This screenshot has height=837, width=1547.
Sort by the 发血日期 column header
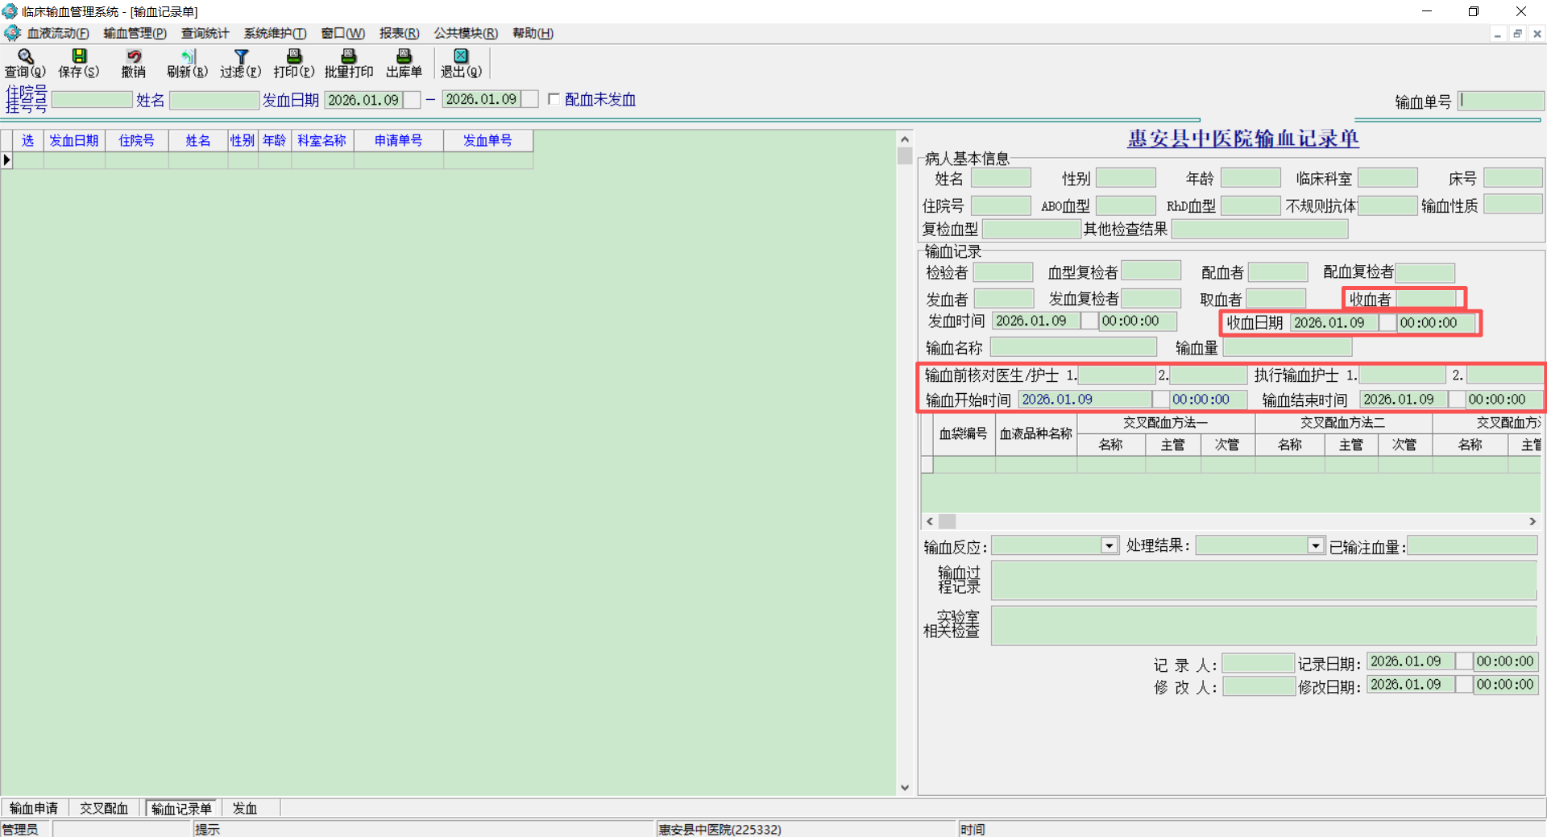pos(74,141)
